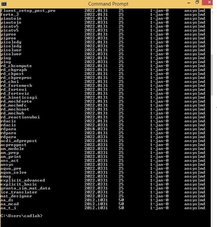Click pisolwor in the 2022.0131 row
The height and width of the screenshot is (227, 217).
(x=11, y=50)
